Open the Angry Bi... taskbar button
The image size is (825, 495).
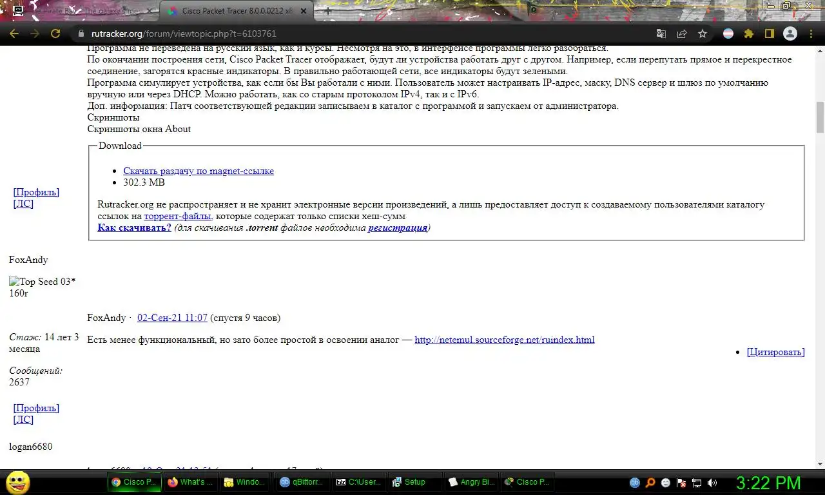[x=470, y=481]
